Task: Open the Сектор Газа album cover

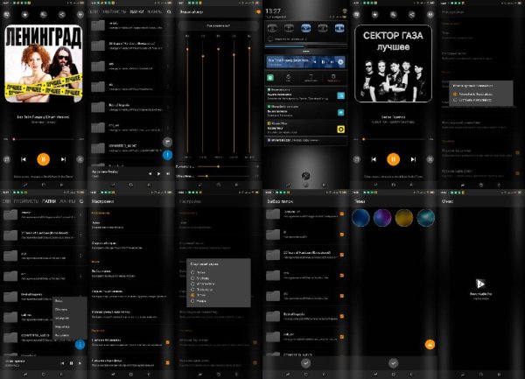Action: pyautogui.click(x=394, y=63)
